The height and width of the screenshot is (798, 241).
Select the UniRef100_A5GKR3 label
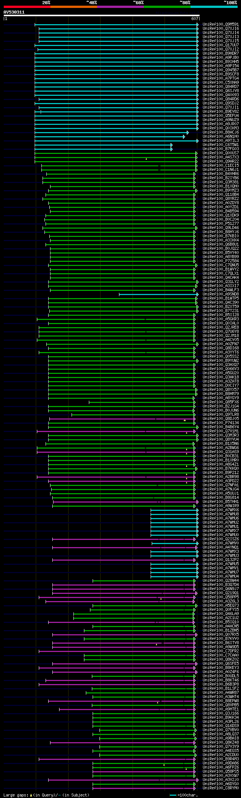(221, 319)
